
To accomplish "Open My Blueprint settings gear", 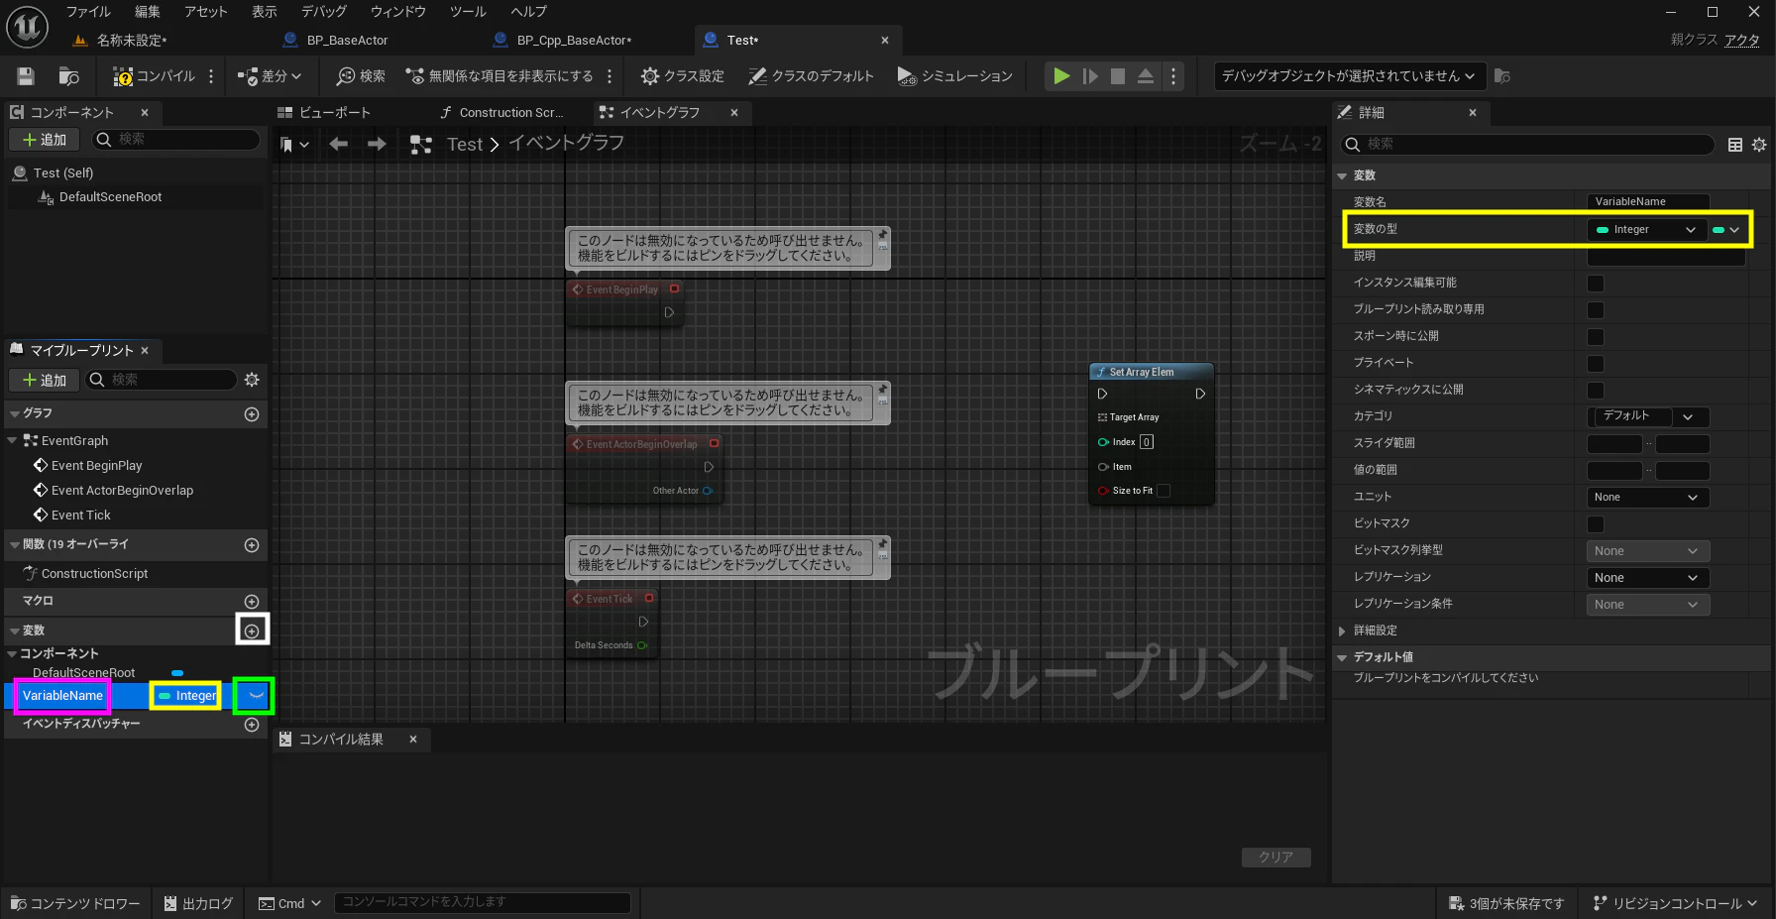I will (252, 380).
